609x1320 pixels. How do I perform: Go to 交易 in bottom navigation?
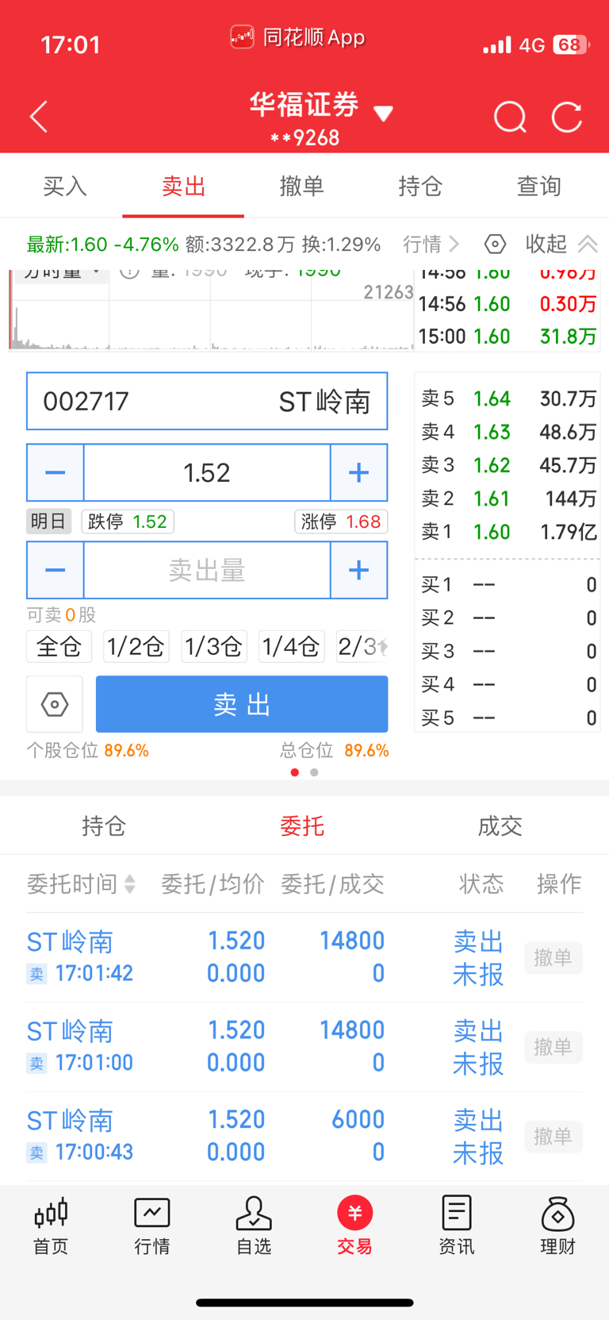(354, 1226)
